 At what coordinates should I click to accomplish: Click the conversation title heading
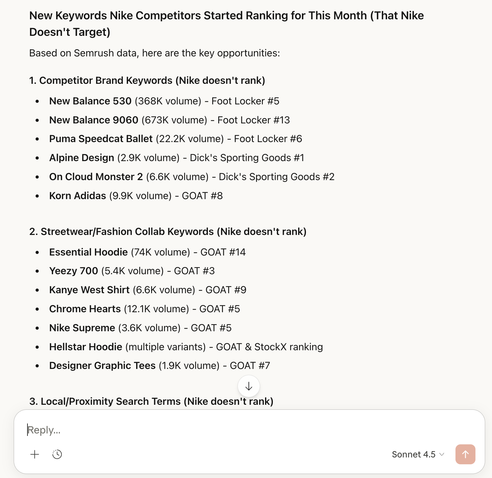226,23
